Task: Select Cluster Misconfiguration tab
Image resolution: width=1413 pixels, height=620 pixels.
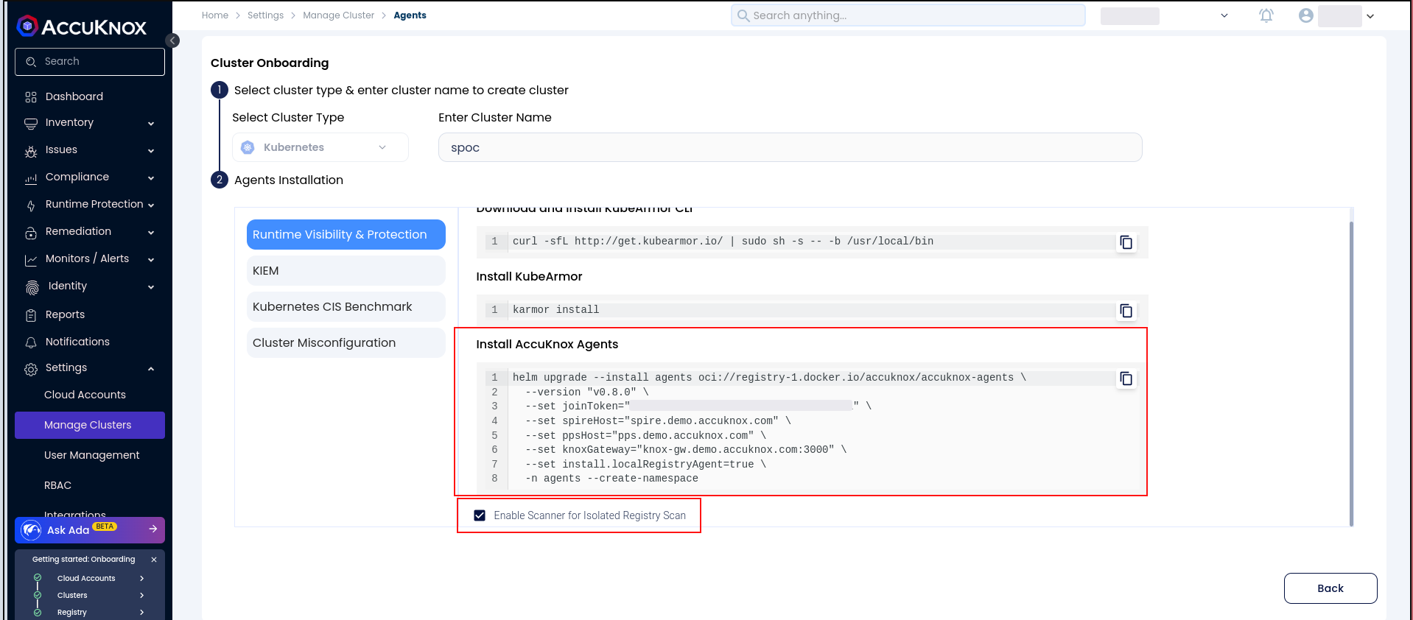Action: [x=346, y=343]
